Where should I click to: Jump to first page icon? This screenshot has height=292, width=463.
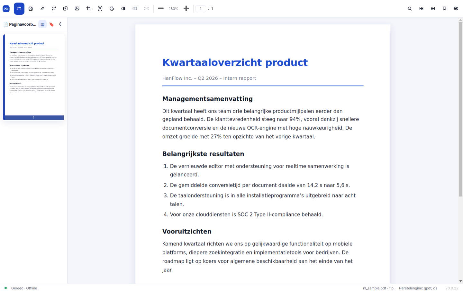tap(421, 9)
